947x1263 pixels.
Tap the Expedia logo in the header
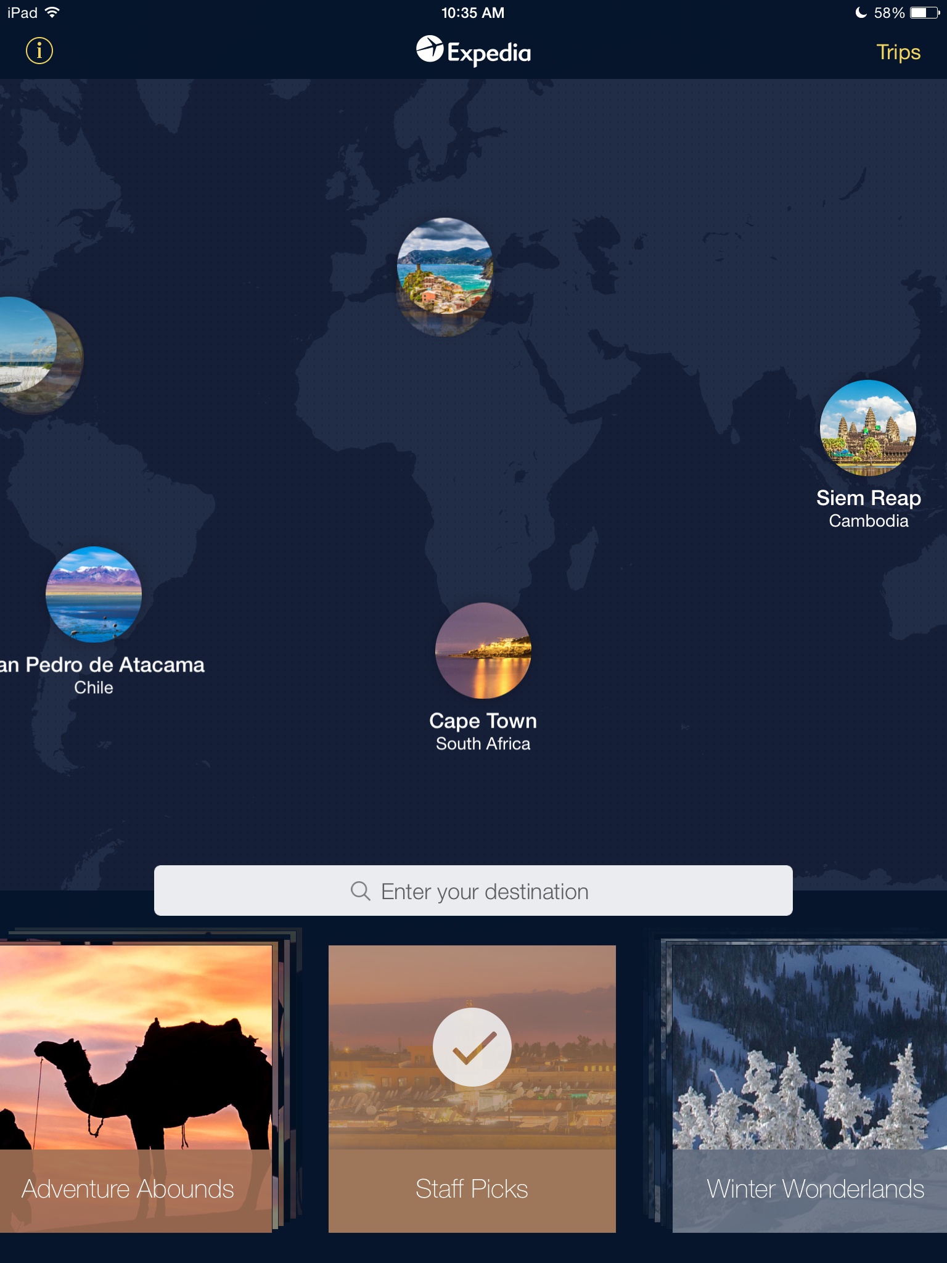473,51
